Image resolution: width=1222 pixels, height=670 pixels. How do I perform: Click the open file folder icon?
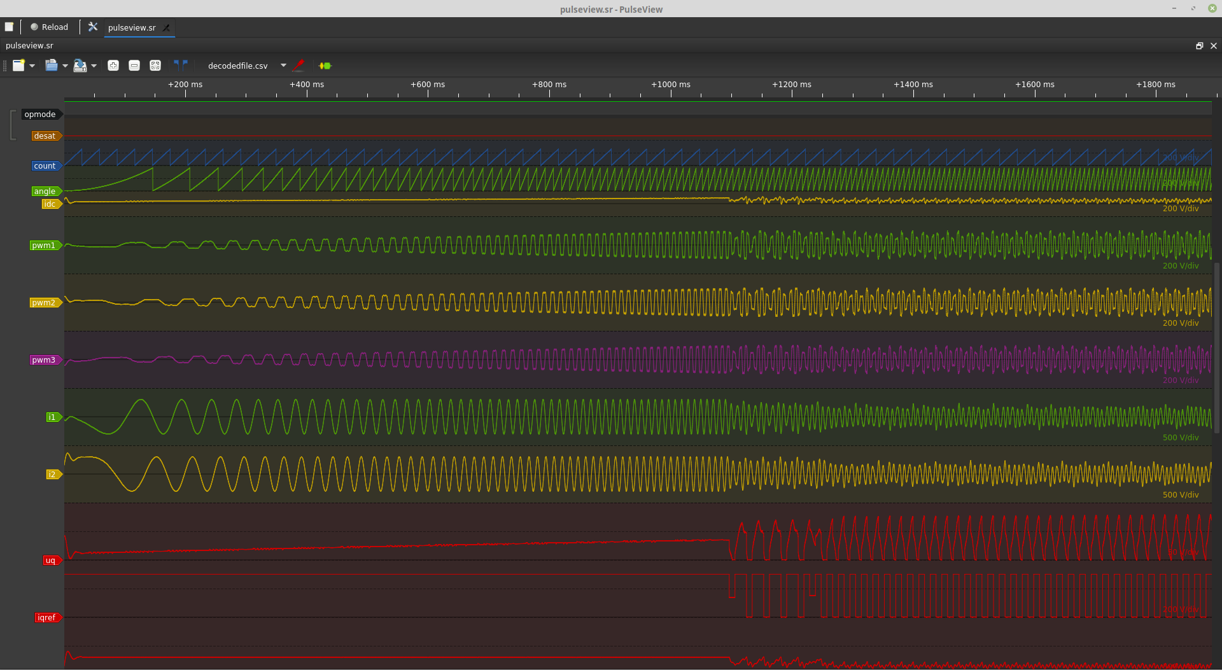click(52, 66)
